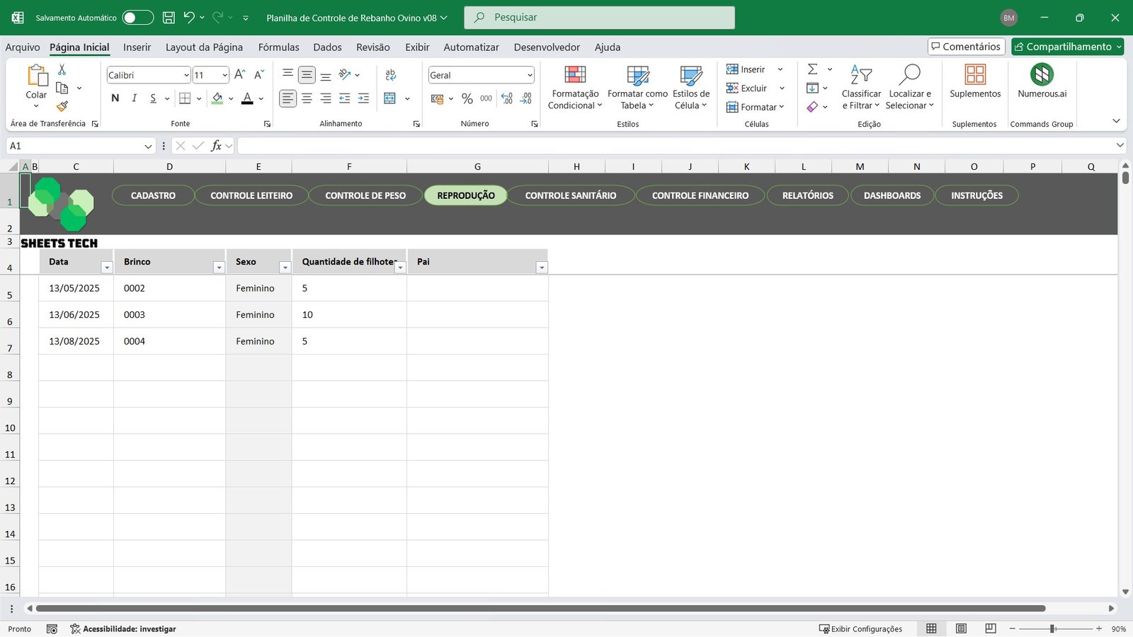Expand Formatação Condicional menu
The image size is (1133, 637).
coord(575,88)
